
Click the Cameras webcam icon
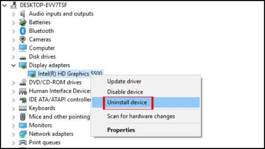coord(23,39)
